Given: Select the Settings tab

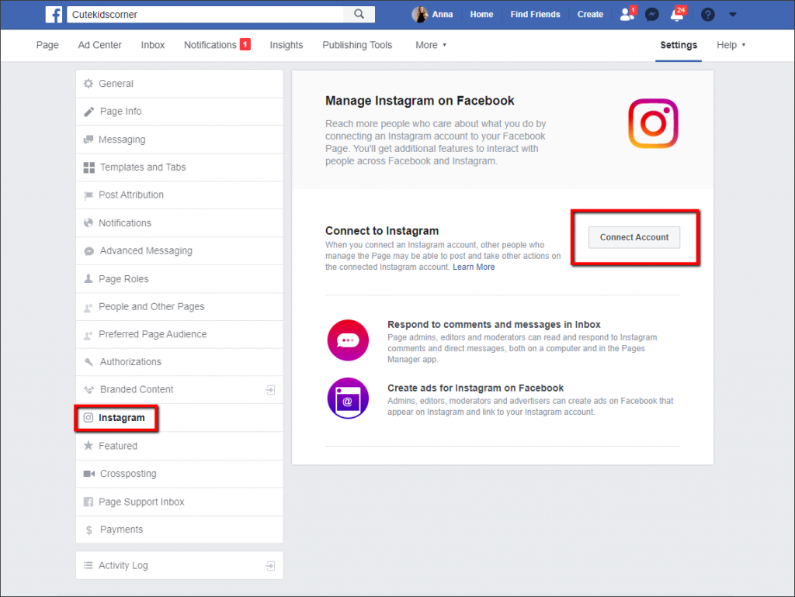Looking at the screenshot, I should (679, 45).
